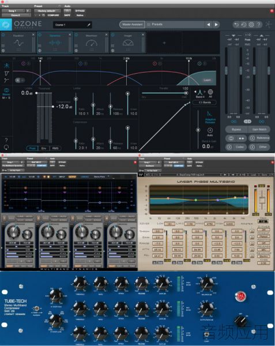The height and width of the screenshot is (346, 275).
Task: Toggle the Reference button
Action: (x=259, y=138)
